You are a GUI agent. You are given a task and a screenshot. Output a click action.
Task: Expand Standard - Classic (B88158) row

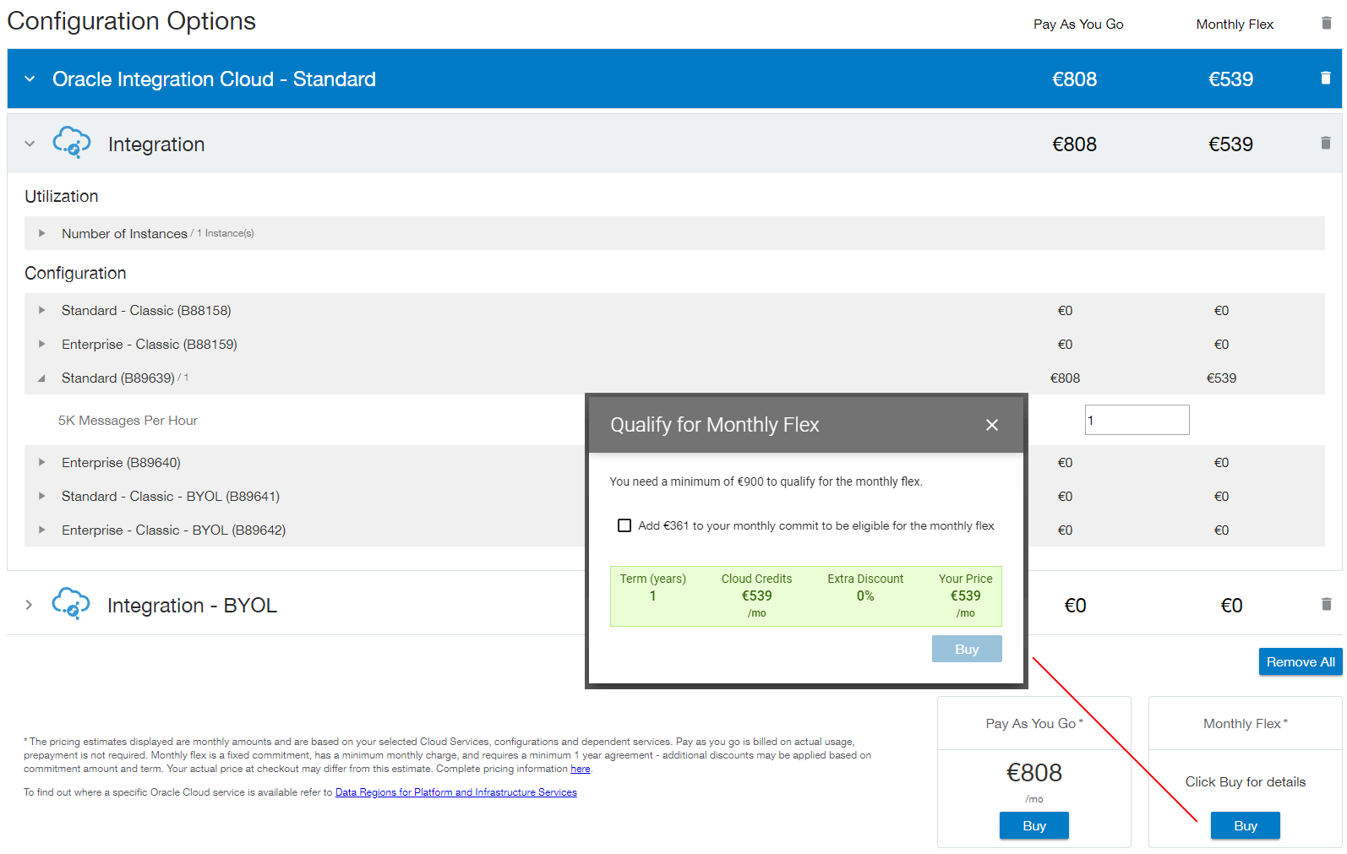[x=41, y=310]
